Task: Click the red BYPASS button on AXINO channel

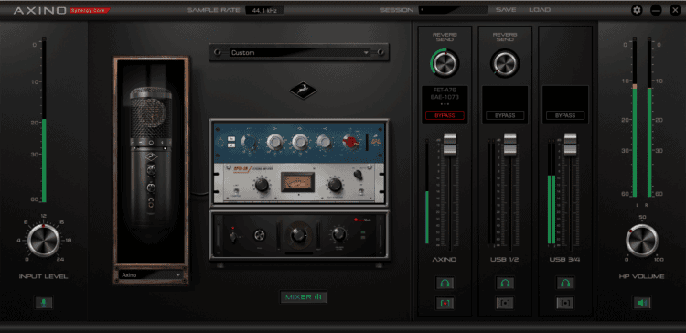Action: 445,115
